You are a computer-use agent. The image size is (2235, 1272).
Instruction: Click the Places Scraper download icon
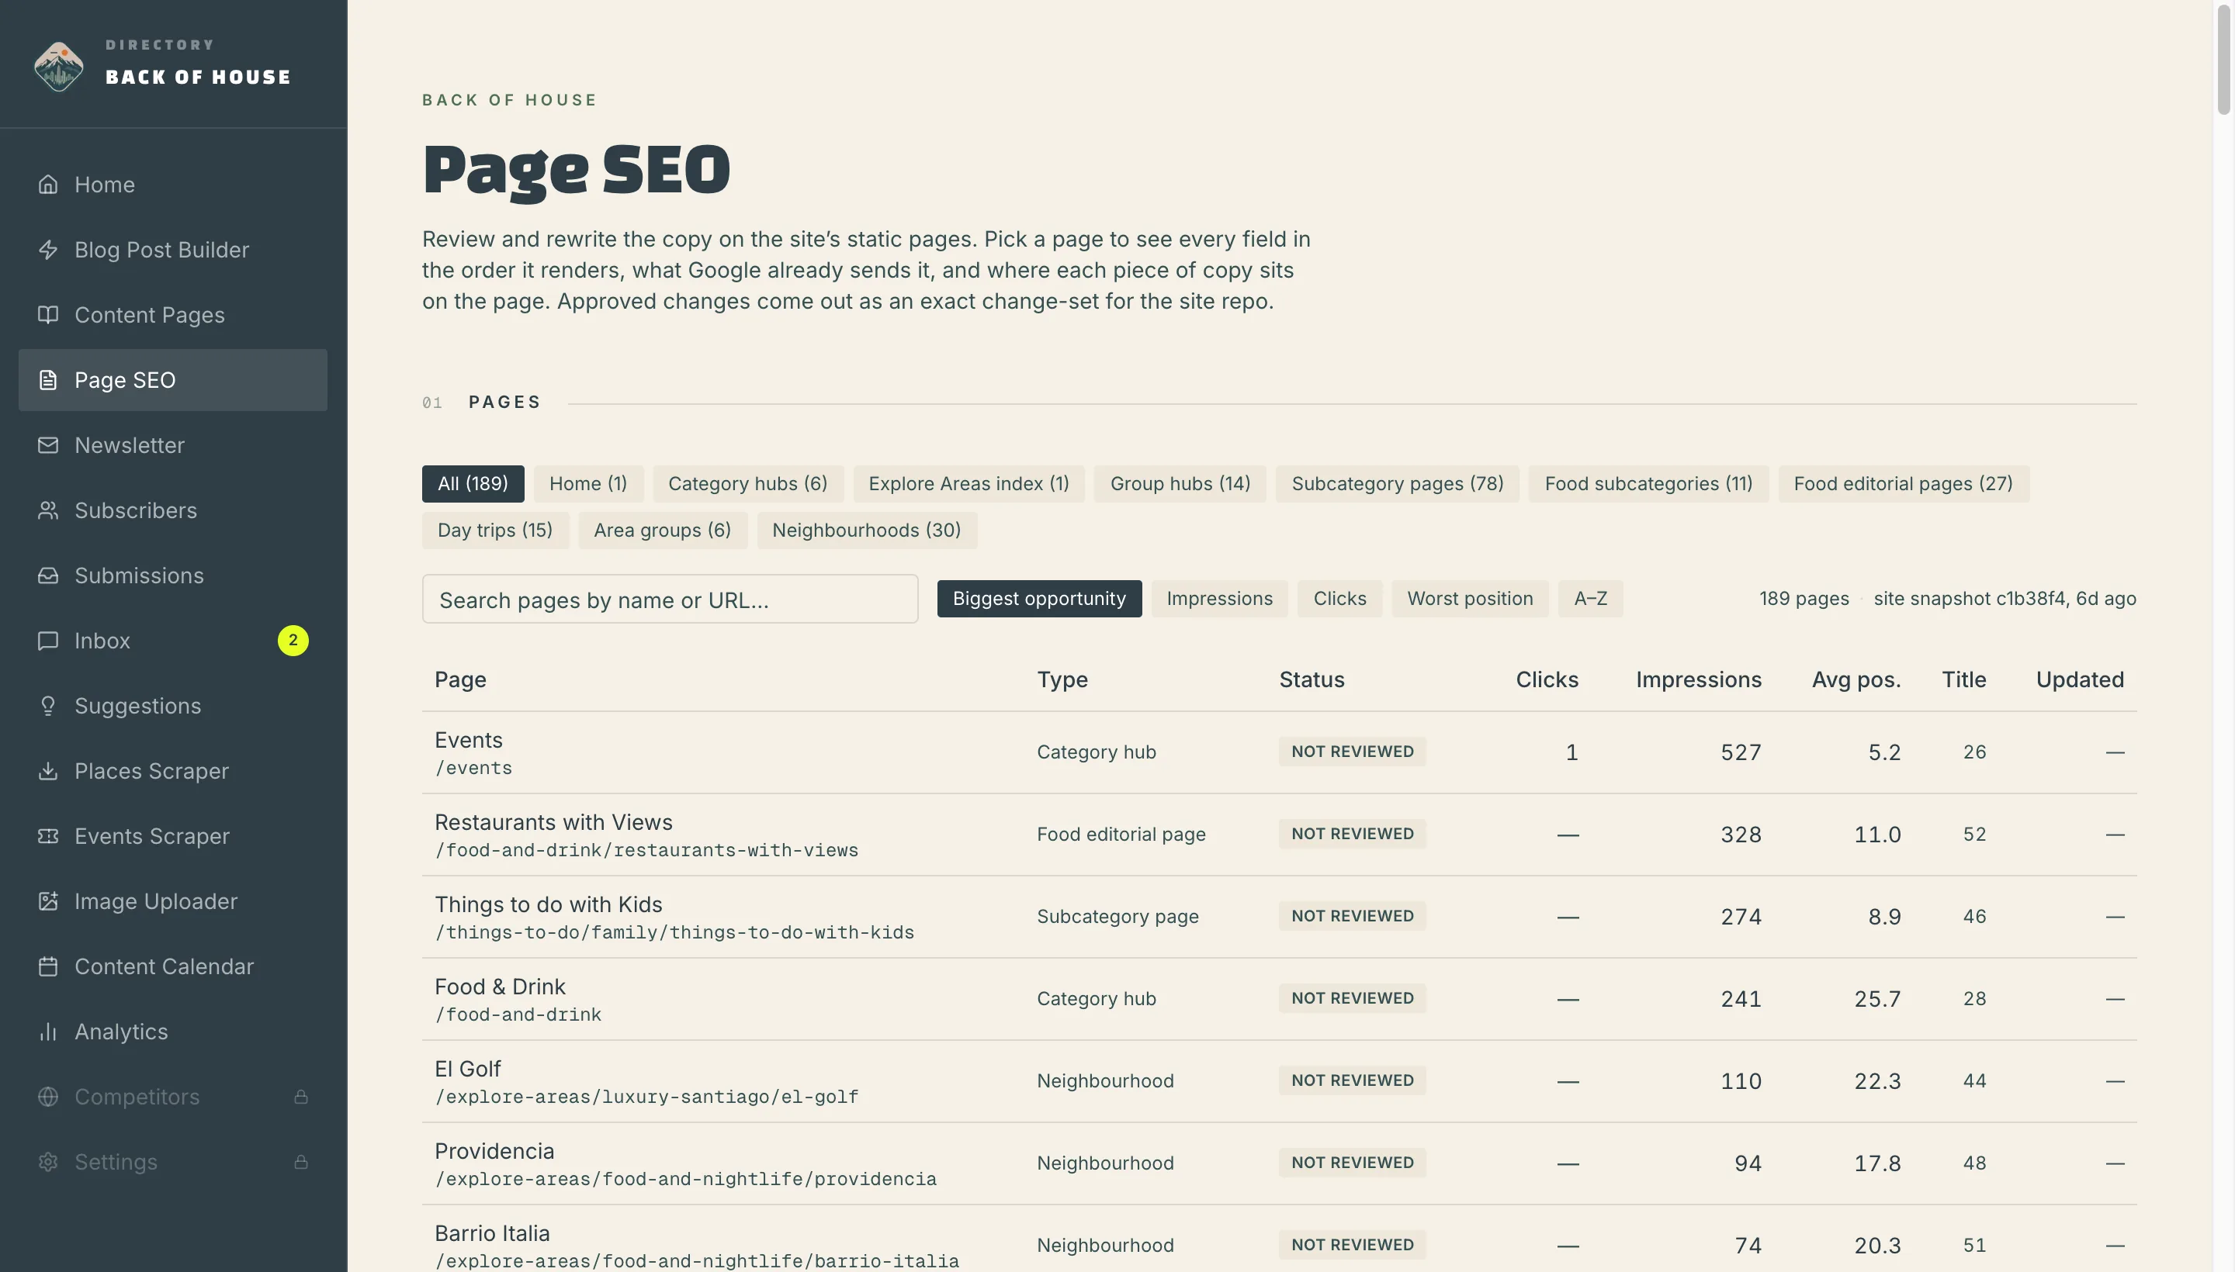coord(48,772)
